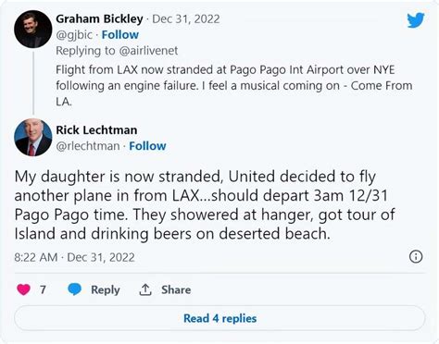
Task: Open the tweet info circle icon
Action: [x=416, y=256]
